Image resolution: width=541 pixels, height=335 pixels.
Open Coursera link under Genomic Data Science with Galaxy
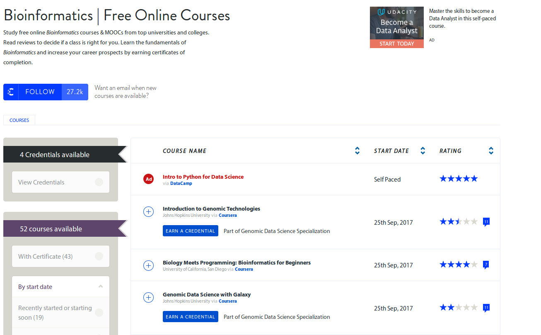tap(228, 301)
